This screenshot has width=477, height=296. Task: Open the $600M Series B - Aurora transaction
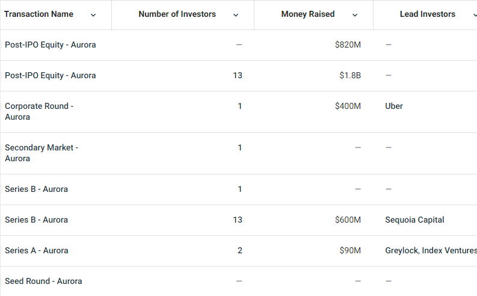[36, 220]
